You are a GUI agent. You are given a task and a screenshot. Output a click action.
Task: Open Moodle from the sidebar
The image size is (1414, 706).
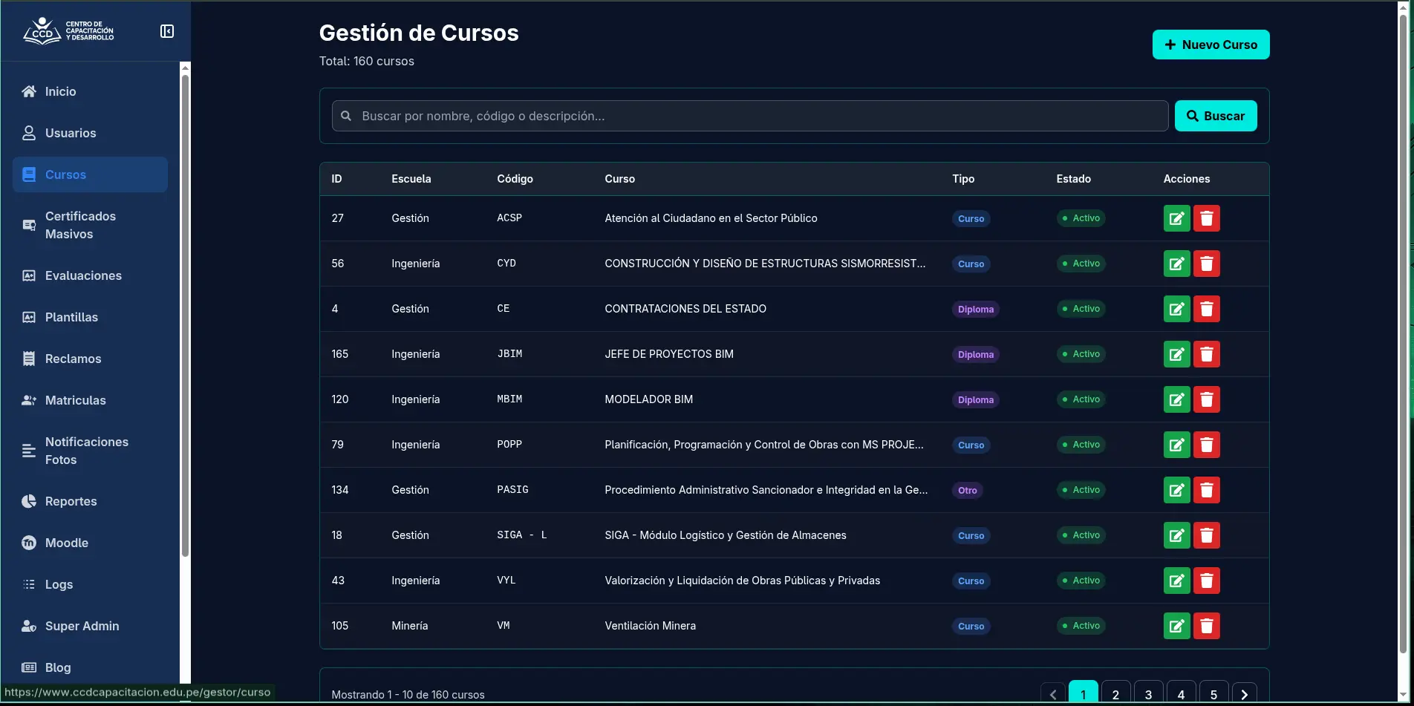coord(90,543)
